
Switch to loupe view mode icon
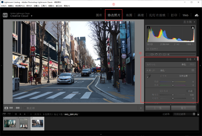point(7,108)
